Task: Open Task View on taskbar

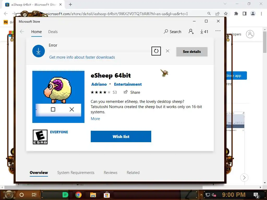Action: (x=34, y=195)
